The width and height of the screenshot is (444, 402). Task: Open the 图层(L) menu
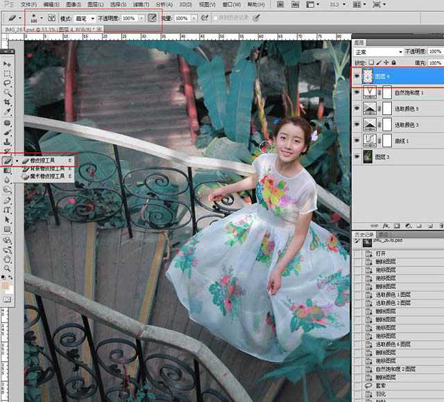coord(96,5)
